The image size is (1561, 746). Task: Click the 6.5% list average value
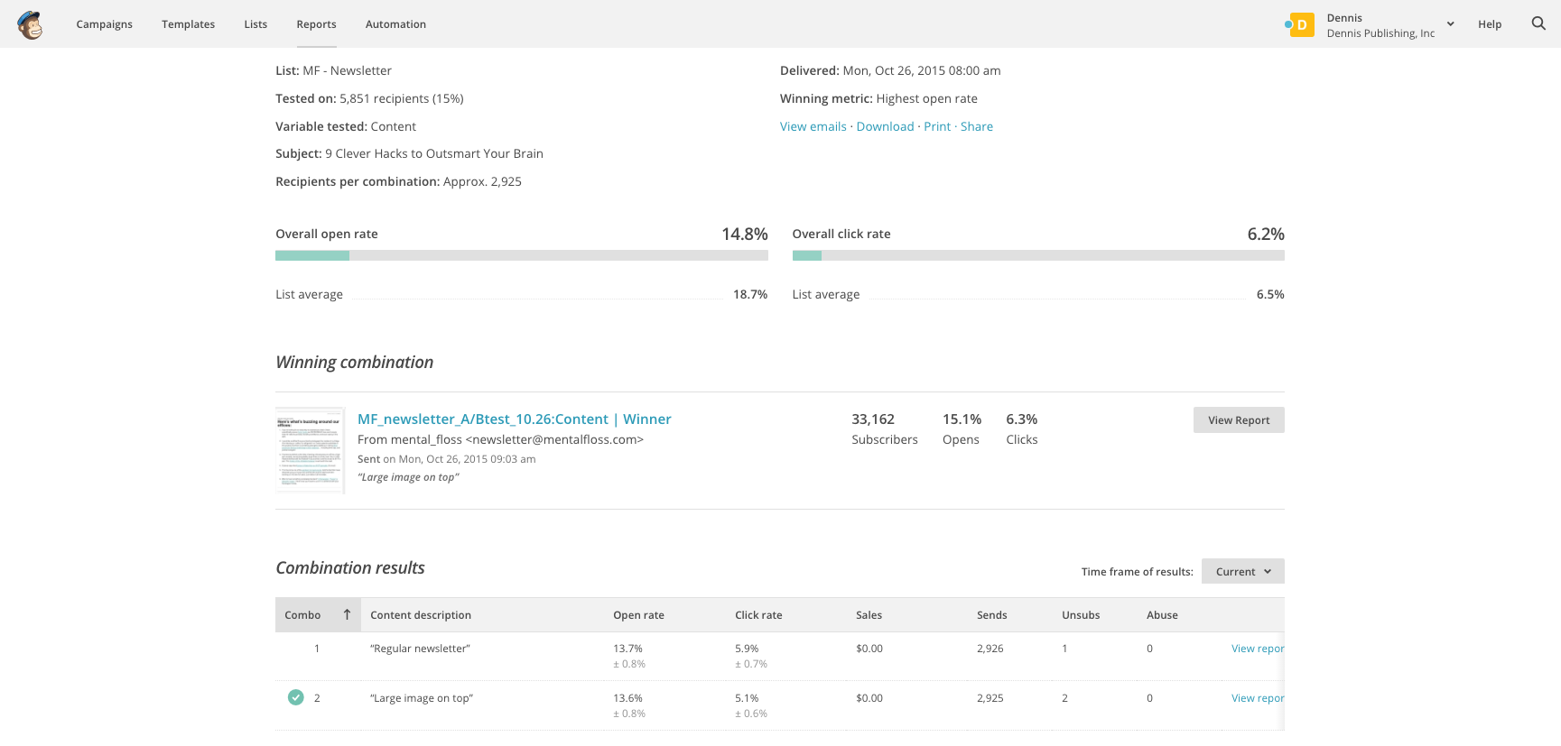(x=1270, y=294)
